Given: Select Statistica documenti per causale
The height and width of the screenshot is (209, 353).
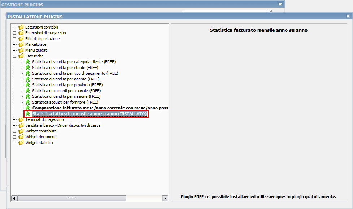Looking at the screenshot, I should pyautogui.click(x=66, y=91).
